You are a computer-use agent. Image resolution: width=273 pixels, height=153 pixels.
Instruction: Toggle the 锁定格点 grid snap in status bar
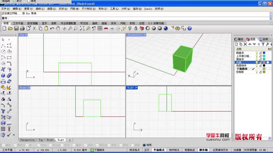tap(135, 150)
